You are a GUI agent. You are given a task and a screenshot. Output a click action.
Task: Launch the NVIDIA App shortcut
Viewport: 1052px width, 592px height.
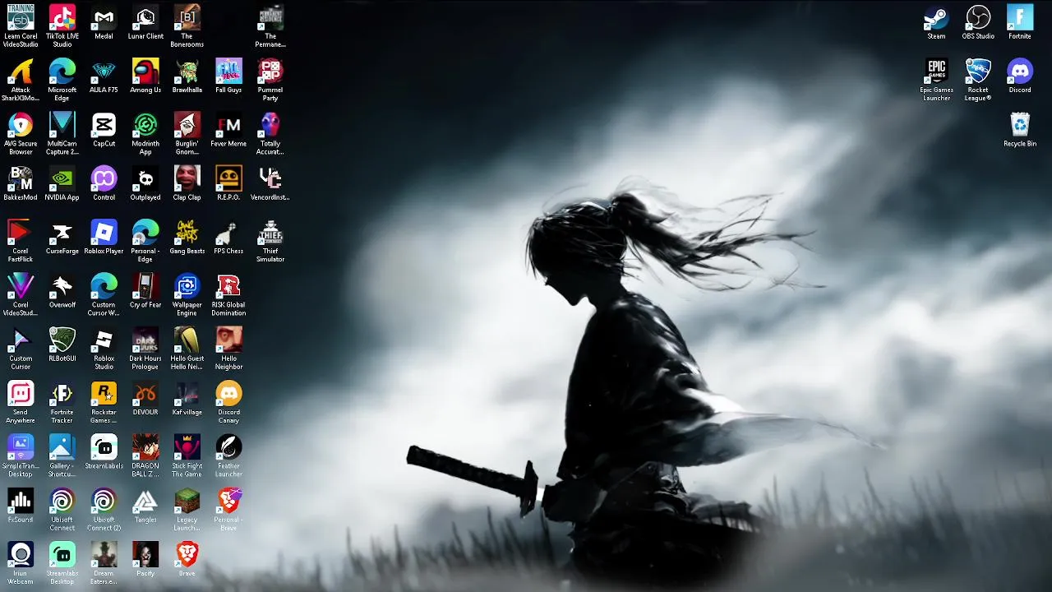click(x=62, y=183)
